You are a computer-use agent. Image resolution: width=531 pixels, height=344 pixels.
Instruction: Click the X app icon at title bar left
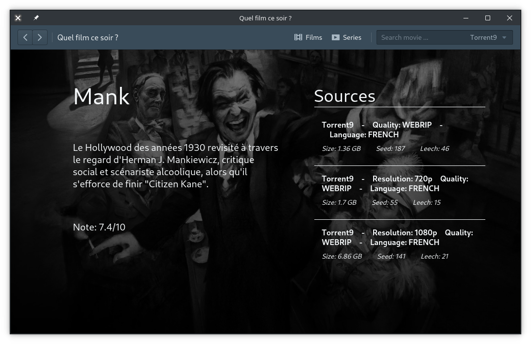18,18
